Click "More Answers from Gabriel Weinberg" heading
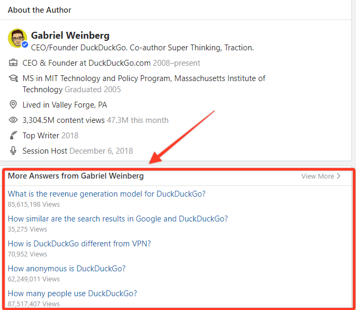 pos(76,176)
